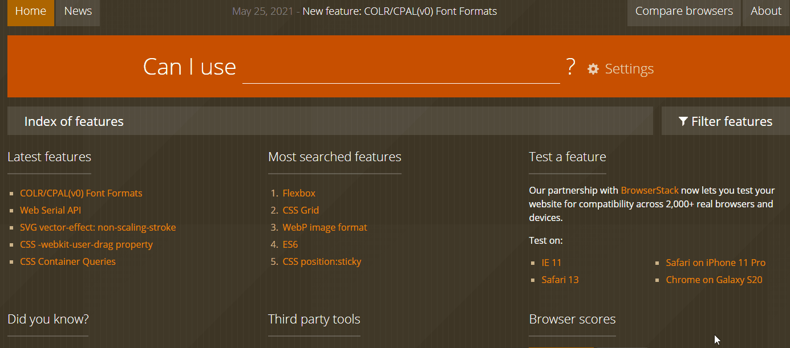Expand the Index of features bar
This screenshot has width=790, height=348.
(330, 121)
